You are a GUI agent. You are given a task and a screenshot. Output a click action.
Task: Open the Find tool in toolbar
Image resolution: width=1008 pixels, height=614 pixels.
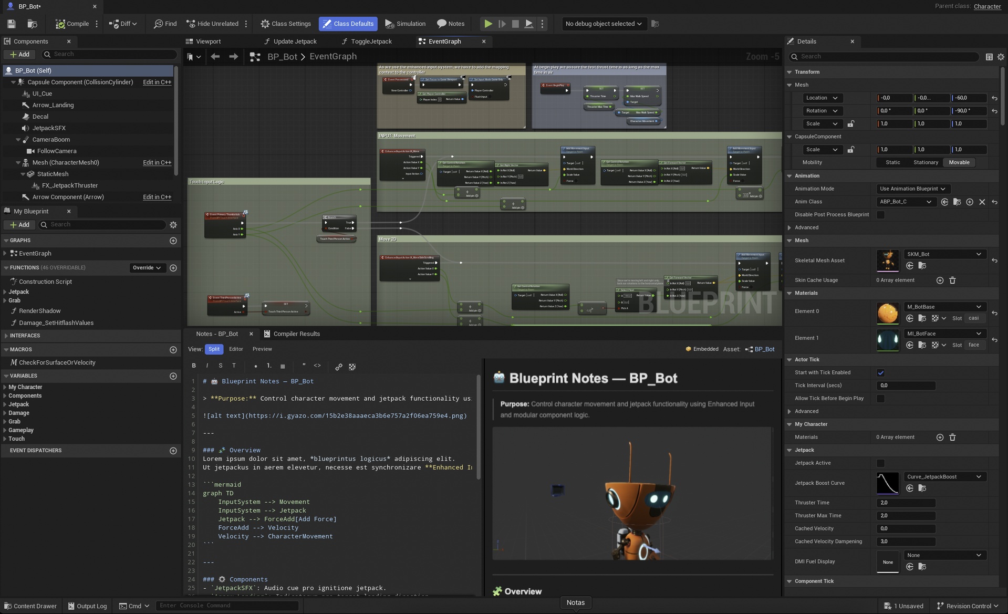pyautogui.click(x=165, y=24)
